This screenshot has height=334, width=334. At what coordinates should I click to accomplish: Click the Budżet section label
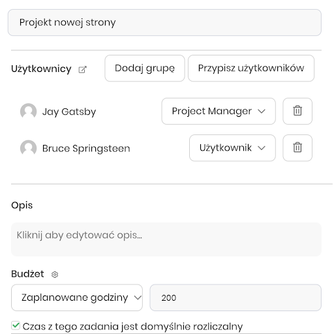(x=27, y=274)
